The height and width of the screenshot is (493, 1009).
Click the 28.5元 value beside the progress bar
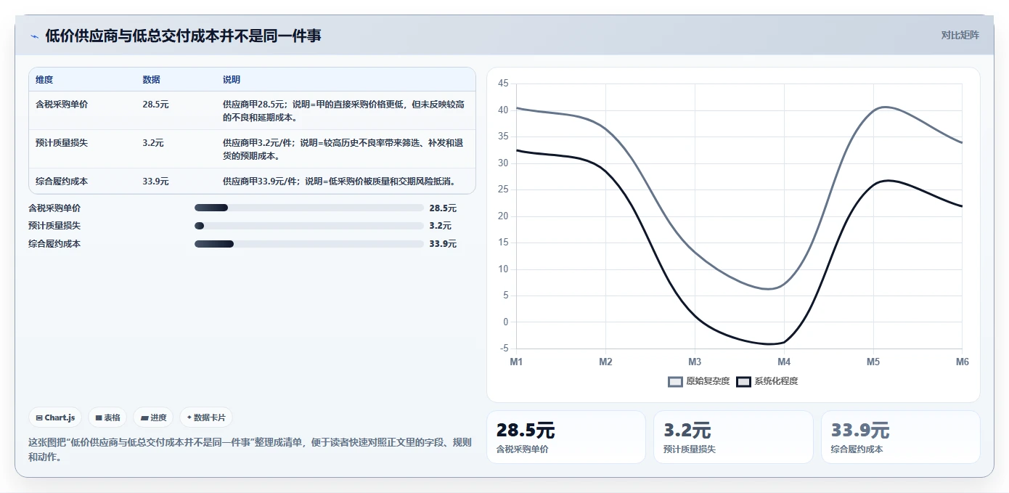point(443,208)
